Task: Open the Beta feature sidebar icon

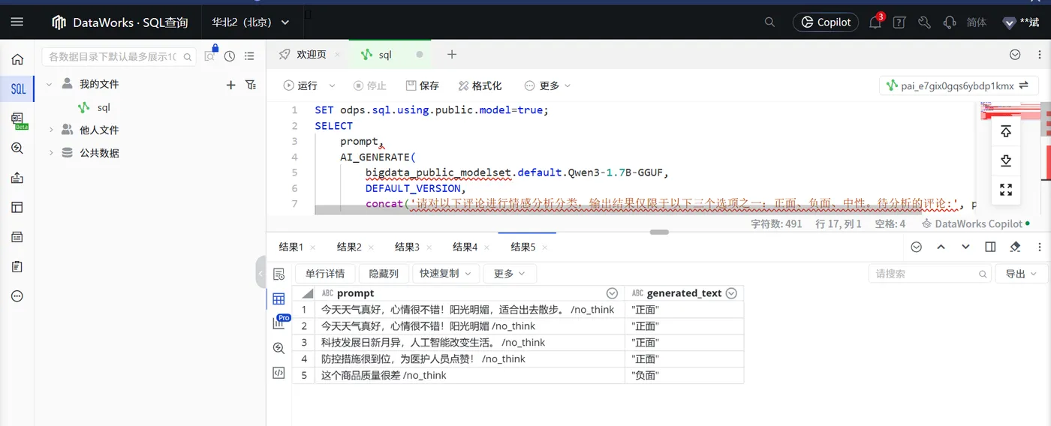Action: (x=18, y=120)
